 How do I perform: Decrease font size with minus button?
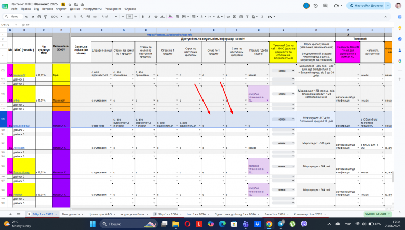tap(123, 17)
